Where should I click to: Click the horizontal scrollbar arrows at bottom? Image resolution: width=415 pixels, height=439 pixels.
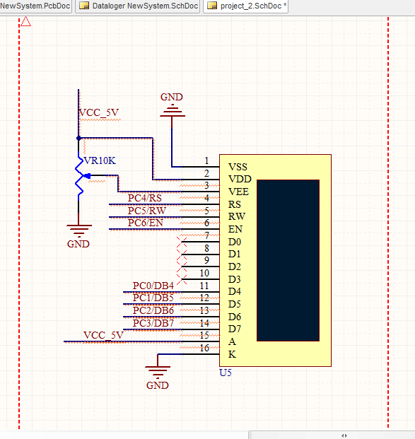[x=344, y=435]
